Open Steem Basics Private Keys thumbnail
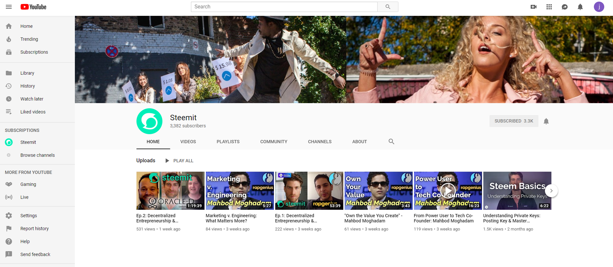Viewport: 613px width, 267px height. (x=517, y=191)
